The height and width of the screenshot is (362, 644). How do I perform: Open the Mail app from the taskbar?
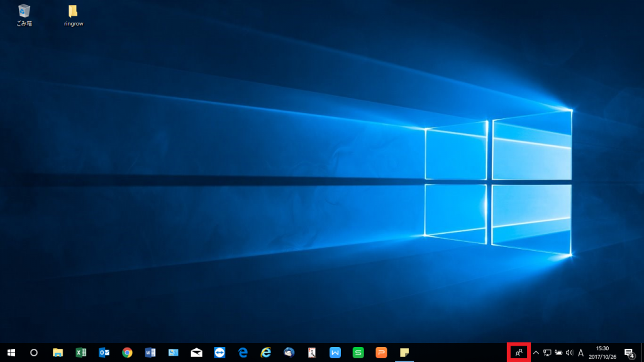[x=196, y=352]
